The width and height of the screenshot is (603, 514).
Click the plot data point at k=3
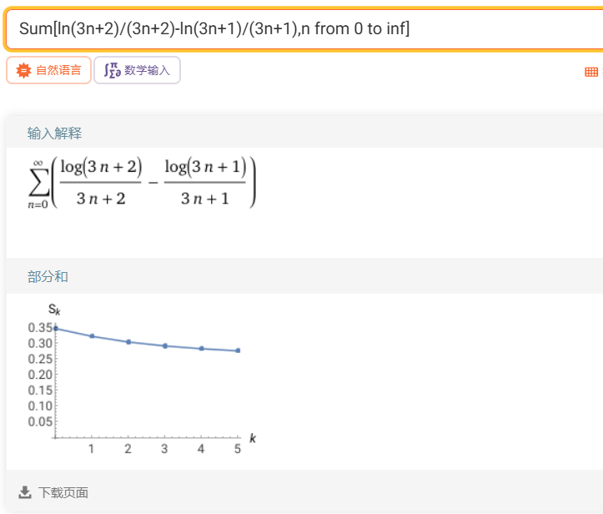(x=165, y=345)
